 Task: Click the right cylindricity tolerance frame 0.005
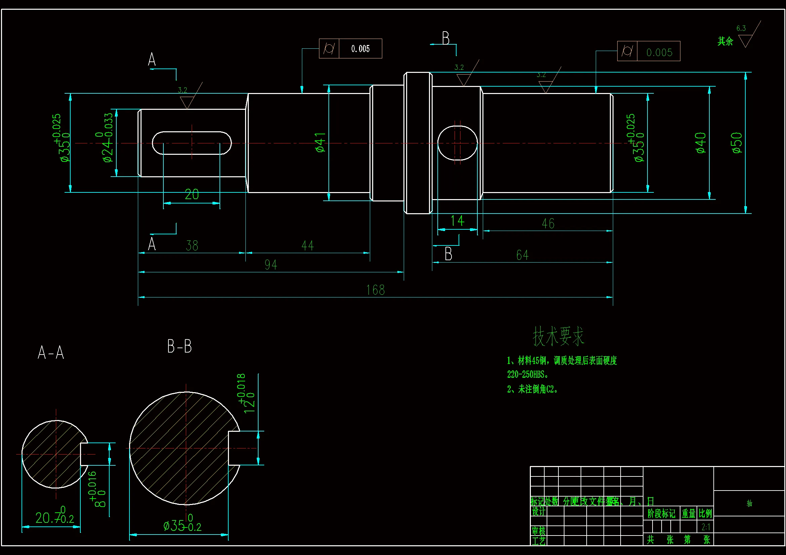649,51
